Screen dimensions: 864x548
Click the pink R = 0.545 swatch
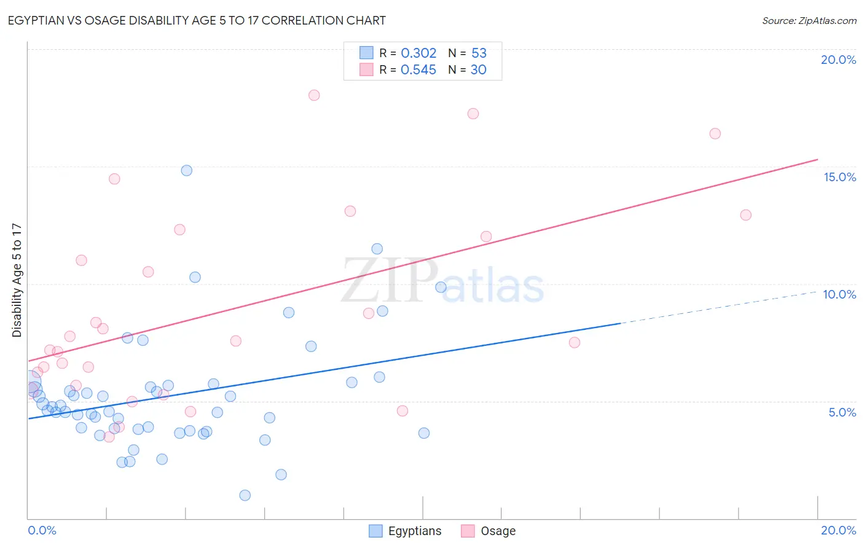[366, 69]
